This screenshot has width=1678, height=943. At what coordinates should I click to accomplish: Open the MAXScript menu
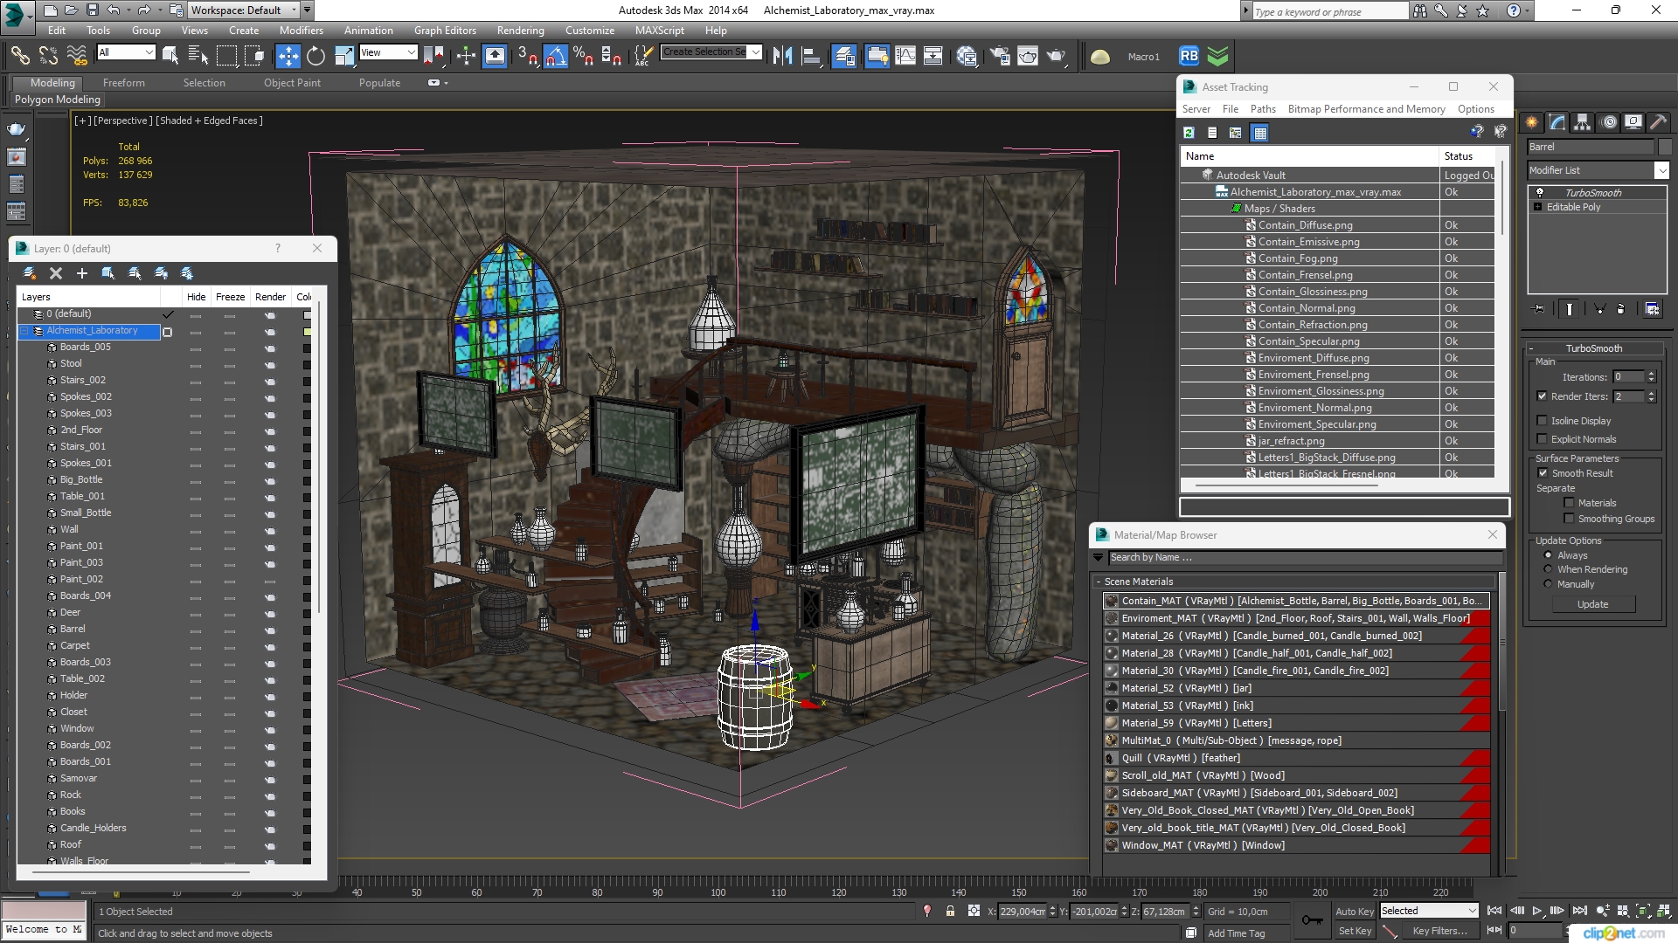click(x=659, y=30)
